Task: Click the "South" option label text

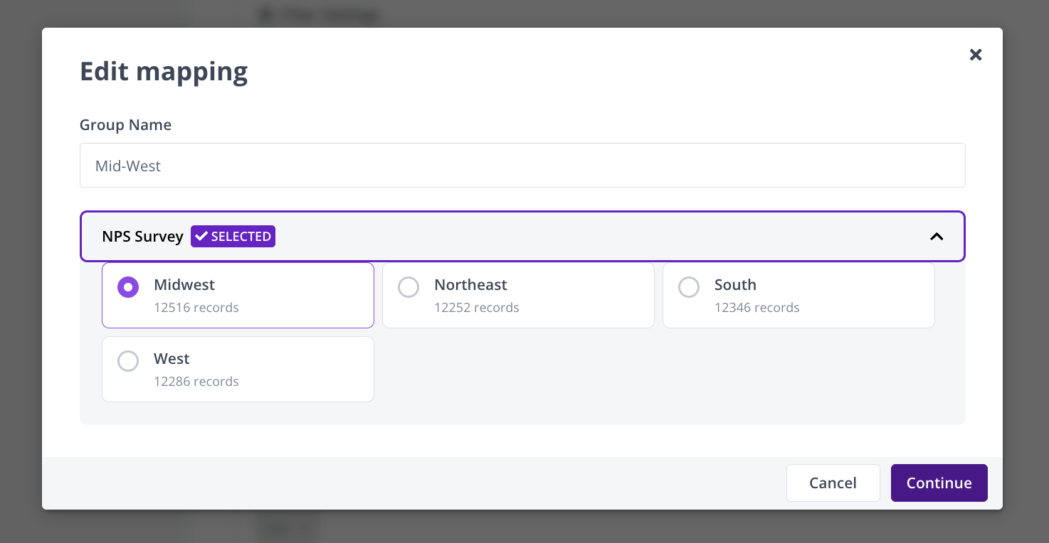Action: [x=735, y=285]
